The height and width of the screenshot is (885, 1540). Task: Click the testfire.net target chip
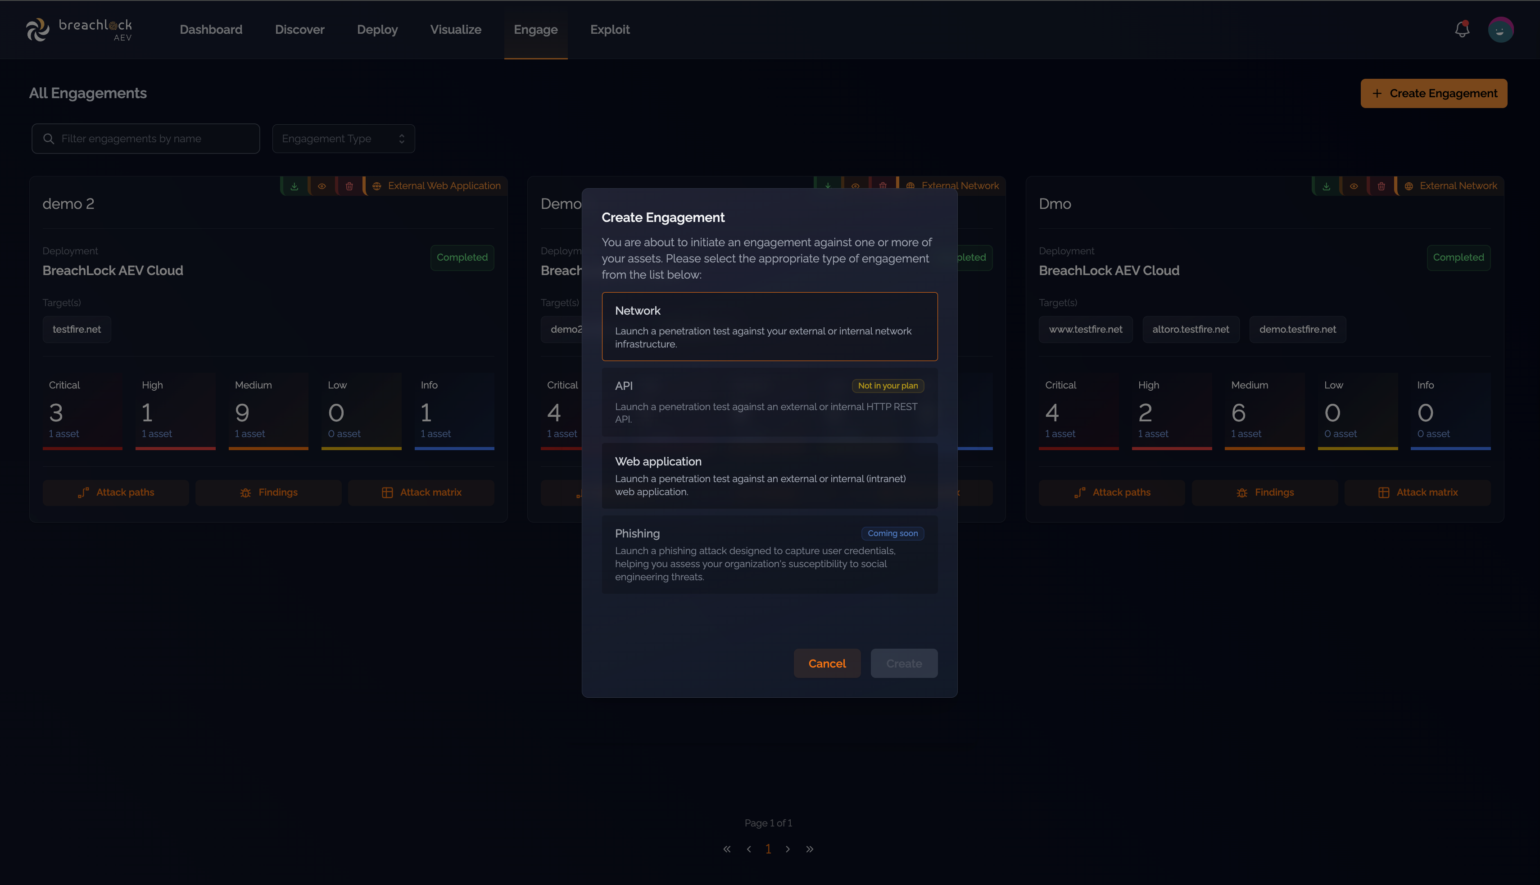(x=77, y=330)
